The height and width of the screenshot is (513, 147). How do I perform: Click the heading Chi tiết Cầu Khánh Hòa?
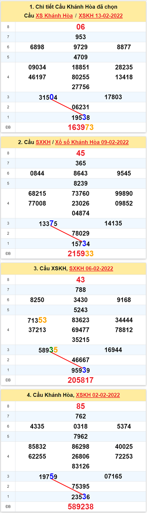[x=65, y=7]
